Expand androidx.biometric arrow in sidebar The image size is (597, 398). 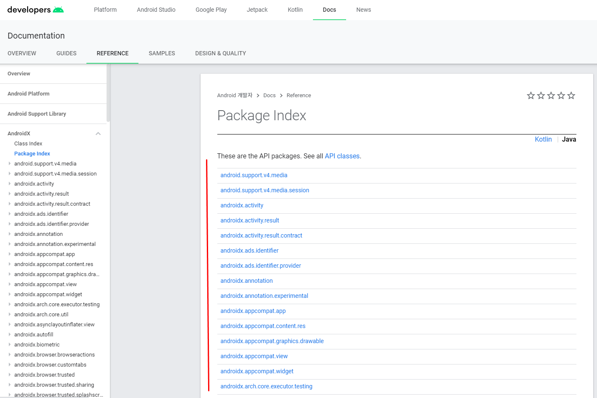tap(10, 344)
